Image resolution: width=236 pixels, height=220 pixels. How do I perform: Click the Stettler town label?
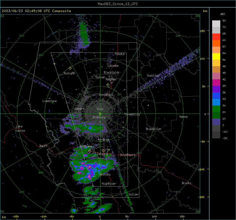click(x=153, y=76)
